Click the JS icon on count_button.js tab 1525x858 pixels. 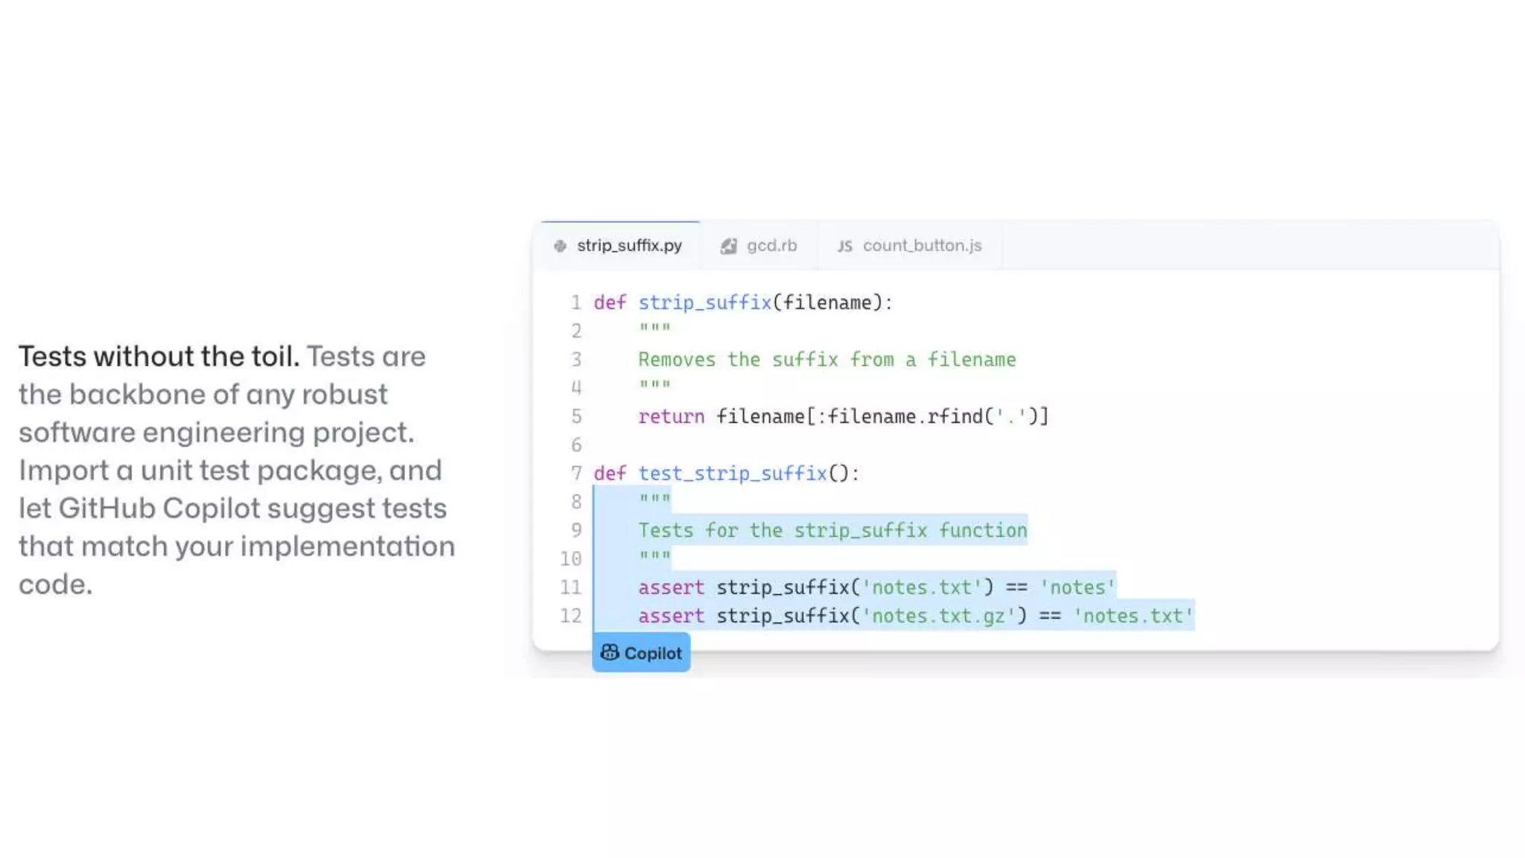click(844, 246)
